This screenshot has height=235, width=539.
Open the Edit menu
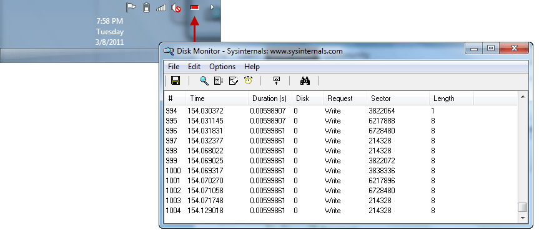click(194, 67)
